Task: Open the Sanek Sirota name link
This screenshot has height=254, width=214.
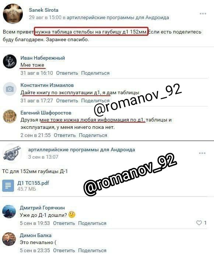Action: (x=43, y=10)
